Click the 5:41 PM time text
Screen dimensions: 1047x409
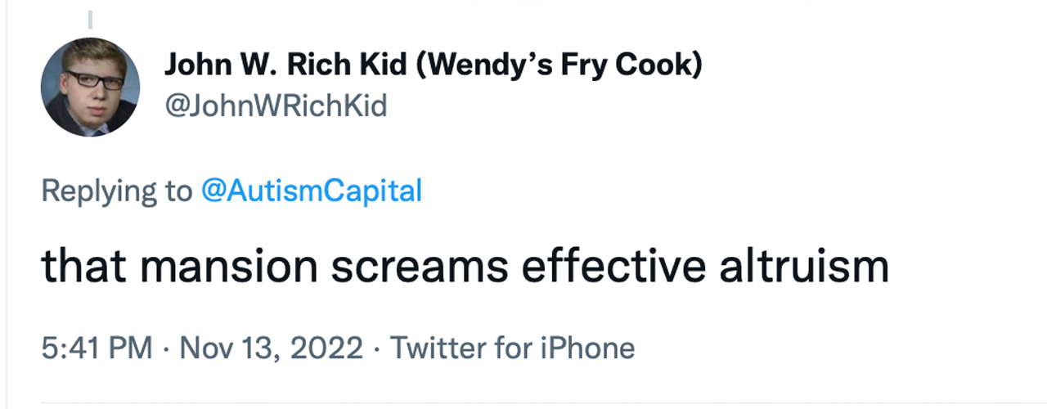pyautogui.click(x=97, y=348)
